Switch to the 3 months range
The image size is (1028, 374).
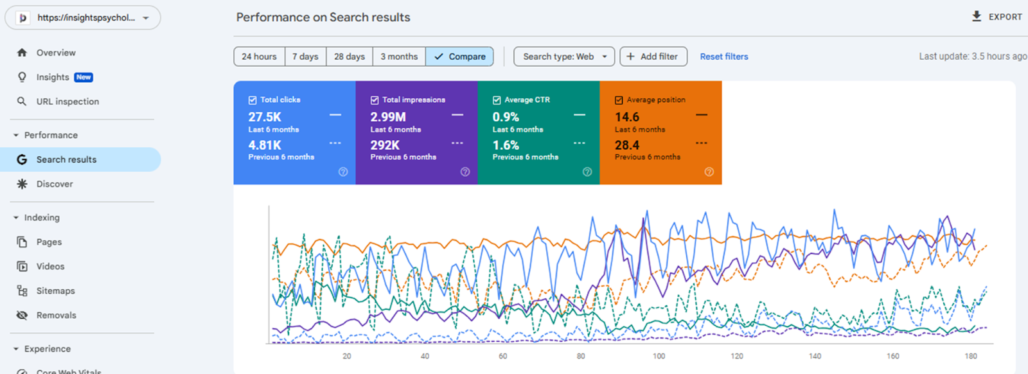[x=398, y=57]
